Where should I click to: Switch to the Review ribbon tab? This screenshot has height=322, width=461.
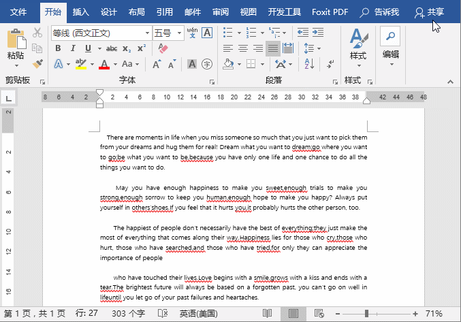[220, 12]
